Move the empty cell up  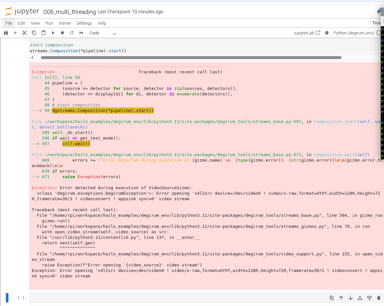coord(341,298)
